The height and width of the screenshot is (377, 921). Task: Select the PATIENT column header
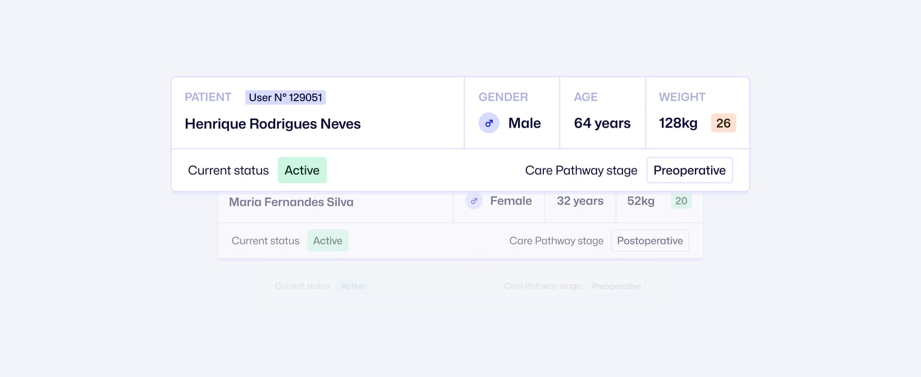(x=208, y=96)
